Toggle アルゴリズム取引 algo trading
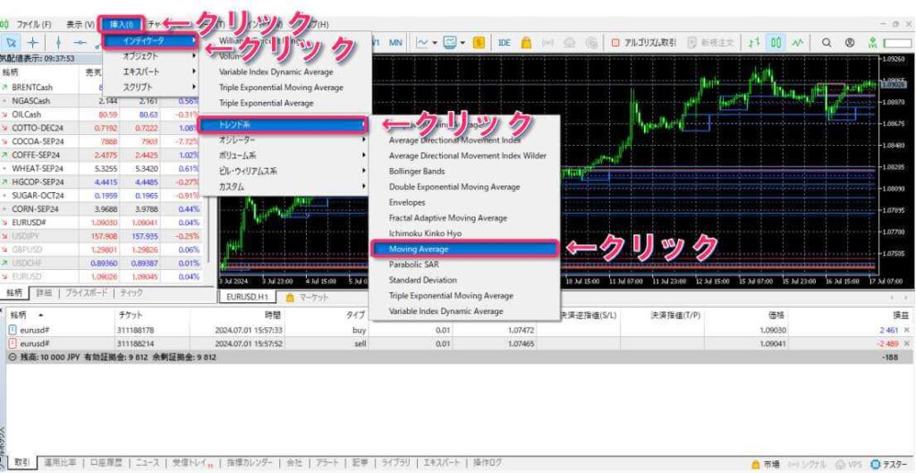This screenshot has width=916, height=473. (x=643, y=42)
